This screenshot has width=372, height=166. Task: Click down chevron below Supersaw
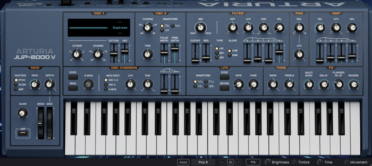[x=120, y=33]
